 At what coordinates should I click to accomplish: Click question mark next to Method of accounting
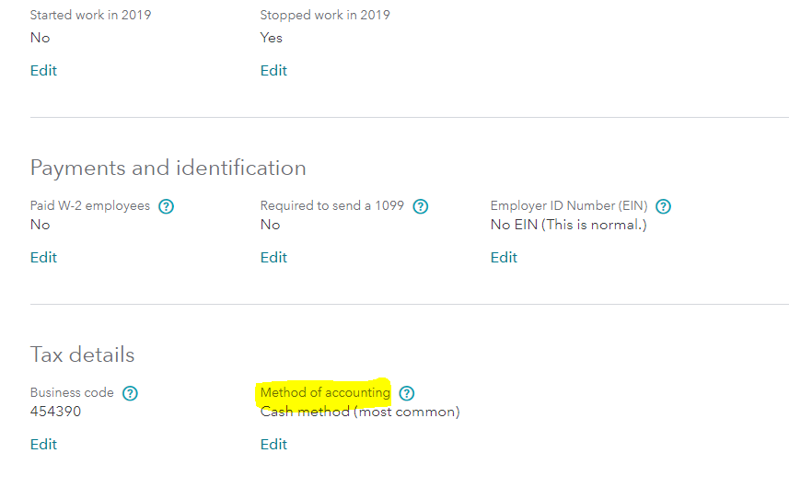pos(406,393)
